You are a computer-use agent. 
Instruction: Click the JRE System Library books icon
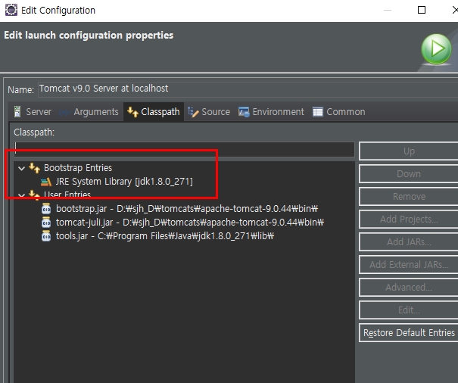pos(46,182)
